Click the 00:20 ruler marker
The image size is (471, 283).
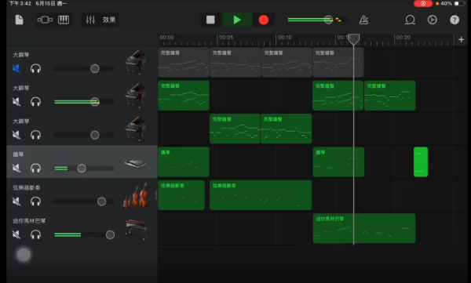click(x=403, y=38)
